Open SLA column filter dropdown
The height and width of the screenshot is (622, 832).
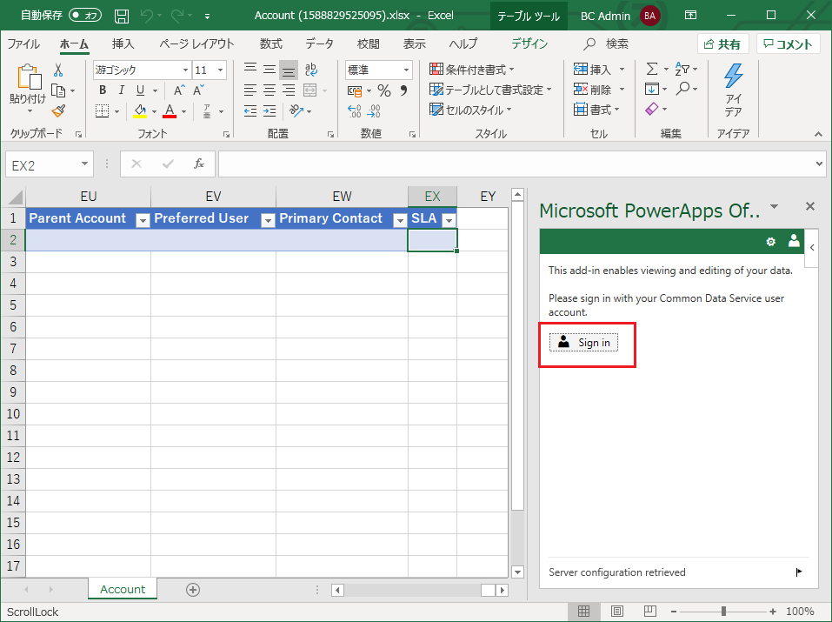pos(449,220)
